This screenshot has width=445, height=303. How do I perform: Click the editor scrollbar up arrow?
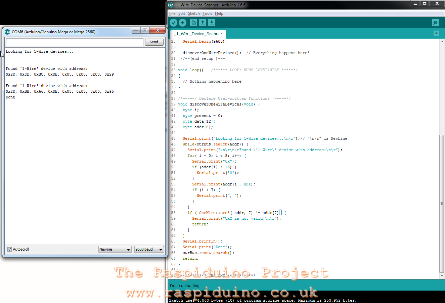point(442,42)
